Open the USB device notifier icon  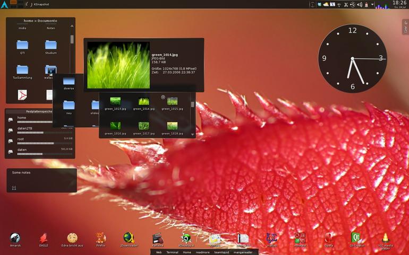click(x=353, y=4)
